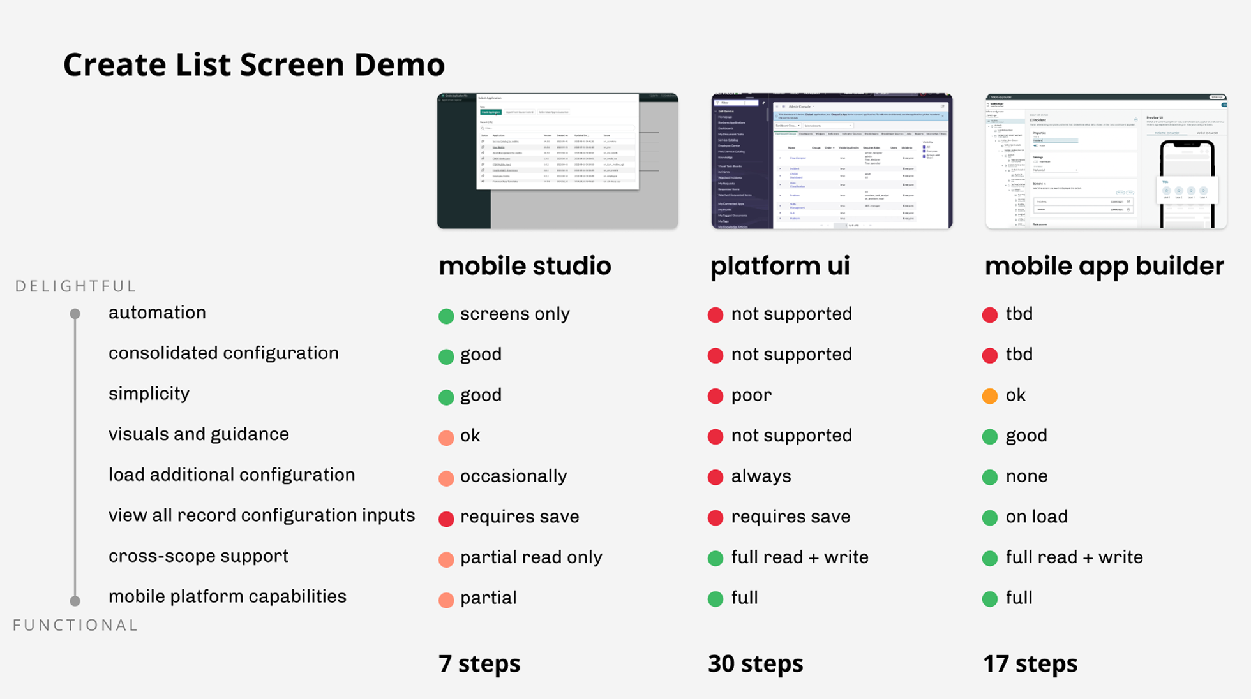Click the 'partial read only' text

coord(531,557)
